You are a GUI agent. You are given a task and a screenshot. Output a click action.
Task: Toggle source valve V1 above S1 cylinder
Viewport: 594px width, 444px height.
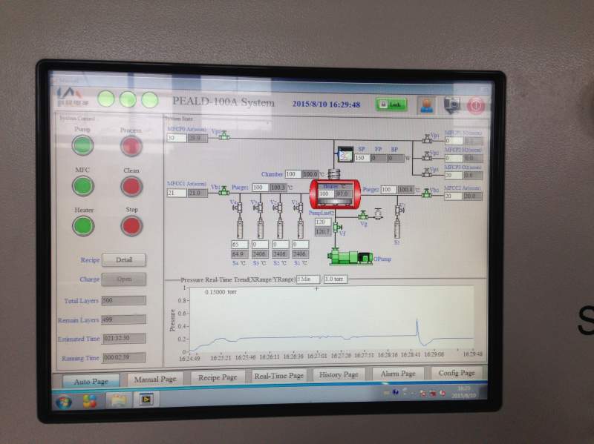click(299, 208)
